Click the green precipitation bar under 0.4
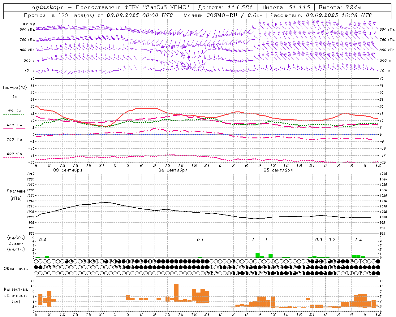Screen dimensions: 396x317 (47, 257)
